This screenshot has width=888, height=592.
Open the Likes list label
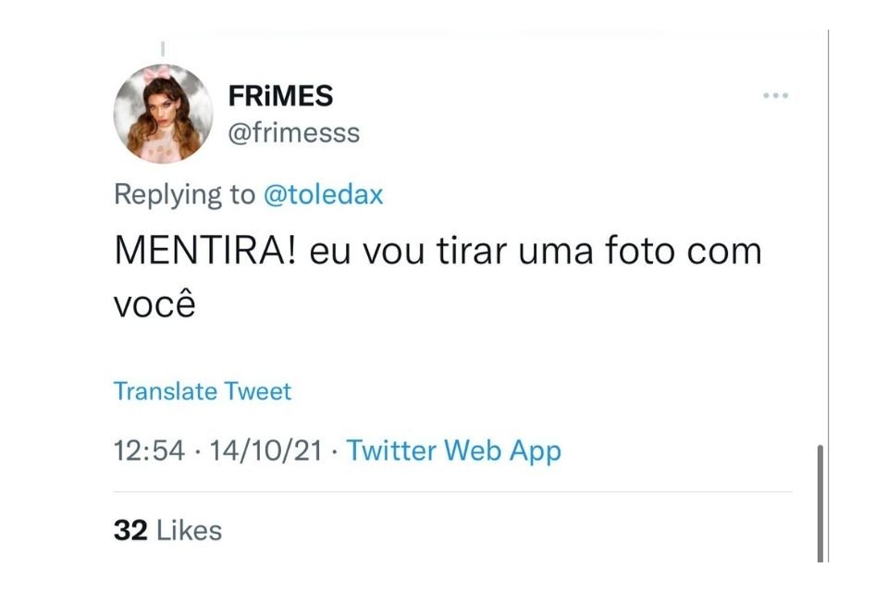[189, 531]
